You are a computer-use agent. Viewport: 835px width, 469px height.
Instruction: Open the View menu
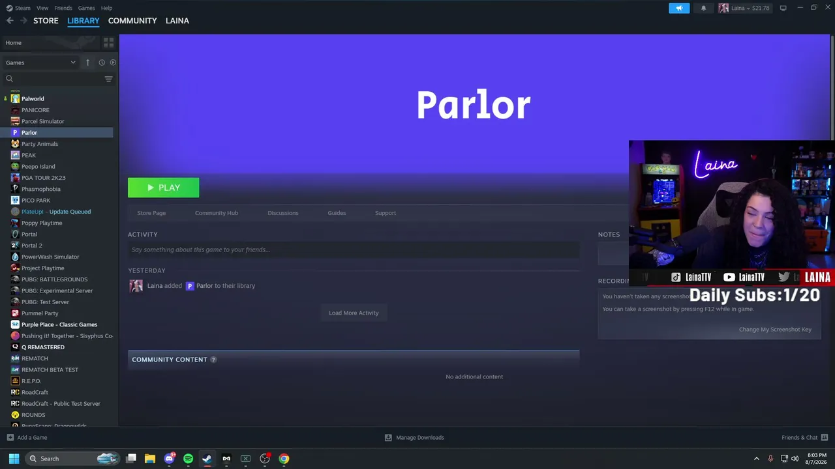tap(42, 8)
